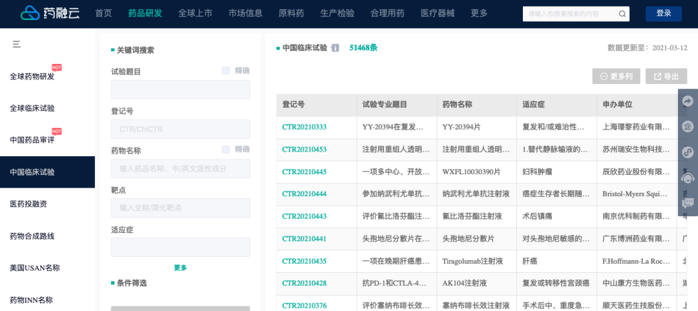This screenshot has width=698, height=311.
Task: Open trial link CTR20210435
Action: coord(304,261)
